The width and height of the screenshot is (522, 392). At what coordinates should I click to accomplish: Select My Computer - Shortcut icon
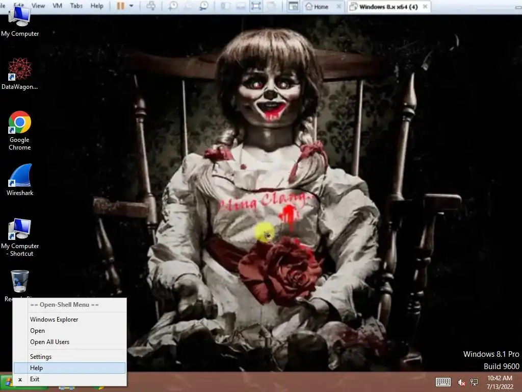(20, 237)
